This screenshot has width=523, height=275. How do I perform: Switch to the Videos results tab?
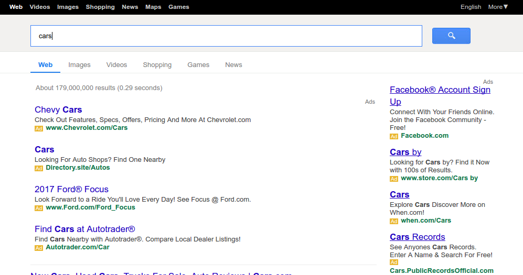coord(116,65)
